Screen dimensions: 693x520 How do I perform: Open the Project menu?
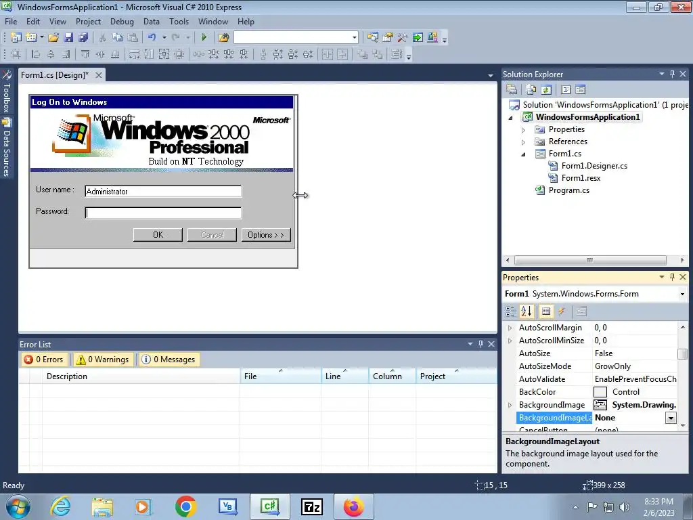coord(88,21)
